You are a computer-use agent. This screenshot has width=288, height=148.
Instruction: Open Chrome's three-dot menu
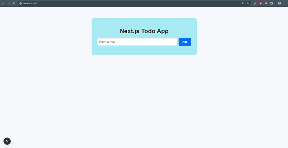pos(285,3)
